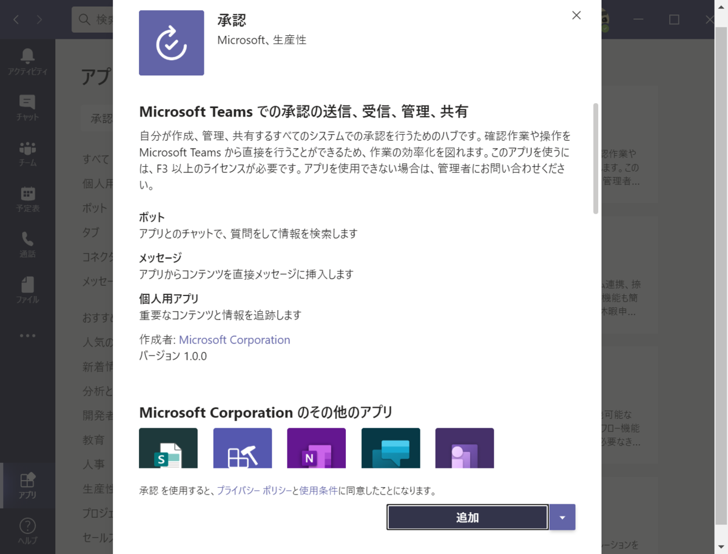Click the バージョン 1.0.0 text

173,356
